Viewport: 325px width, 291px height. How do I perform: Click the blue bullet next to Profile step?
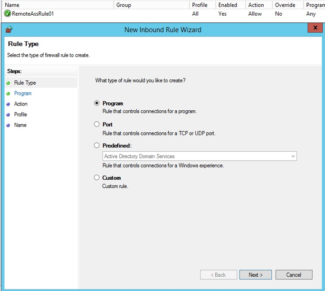(x=9, y=115)
